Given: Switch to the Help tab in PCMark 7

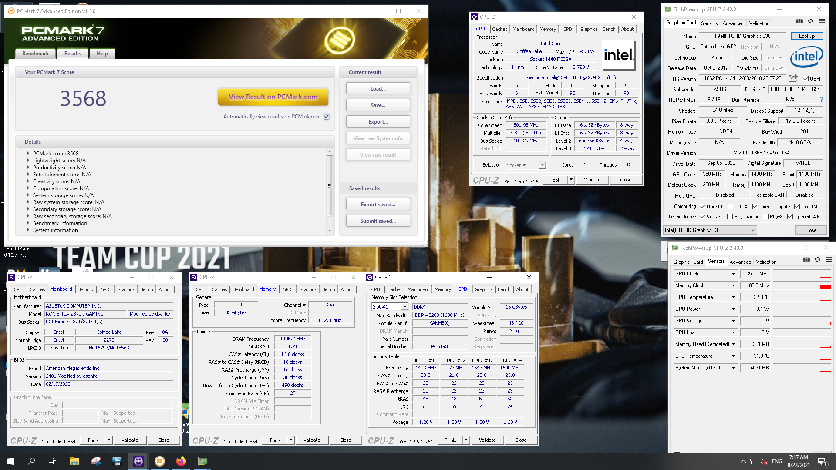Looking at the screenshot, I should coord(102,54).
